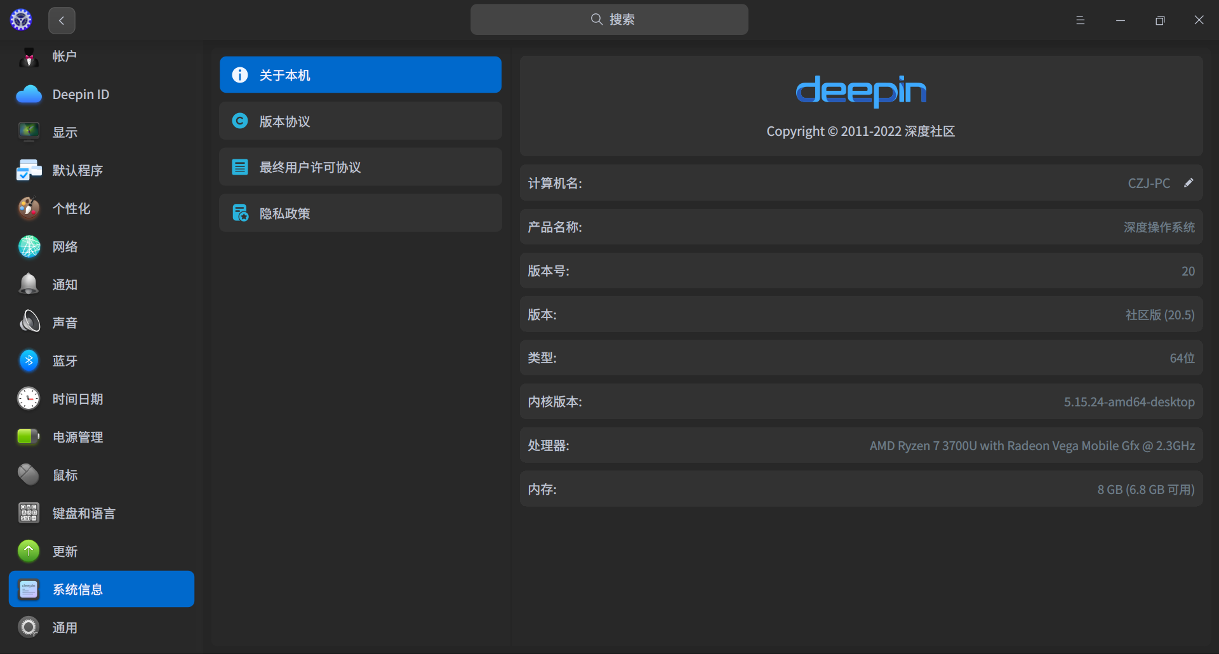Image resolution: width=1219 pixels, height=654 pixels.
Task: View 隐私政策 privacy policy
Action: coord(360,213)
